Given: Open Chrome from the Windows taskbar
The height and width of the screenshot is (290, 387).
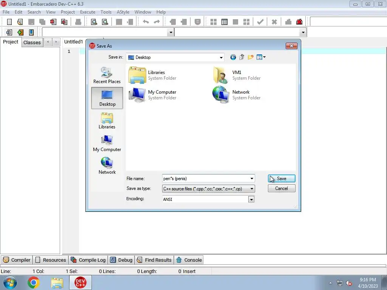Looking at the screenshot, I should tap(34, 282).
